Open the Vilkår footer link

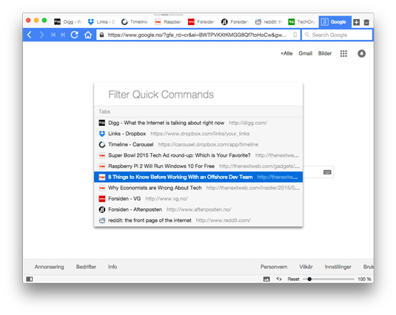[x=306, y=267]
